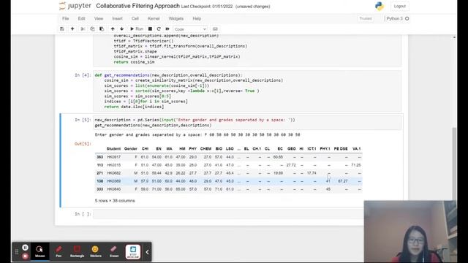
Task: Open the Stickers tool
Action: point(96,251)
